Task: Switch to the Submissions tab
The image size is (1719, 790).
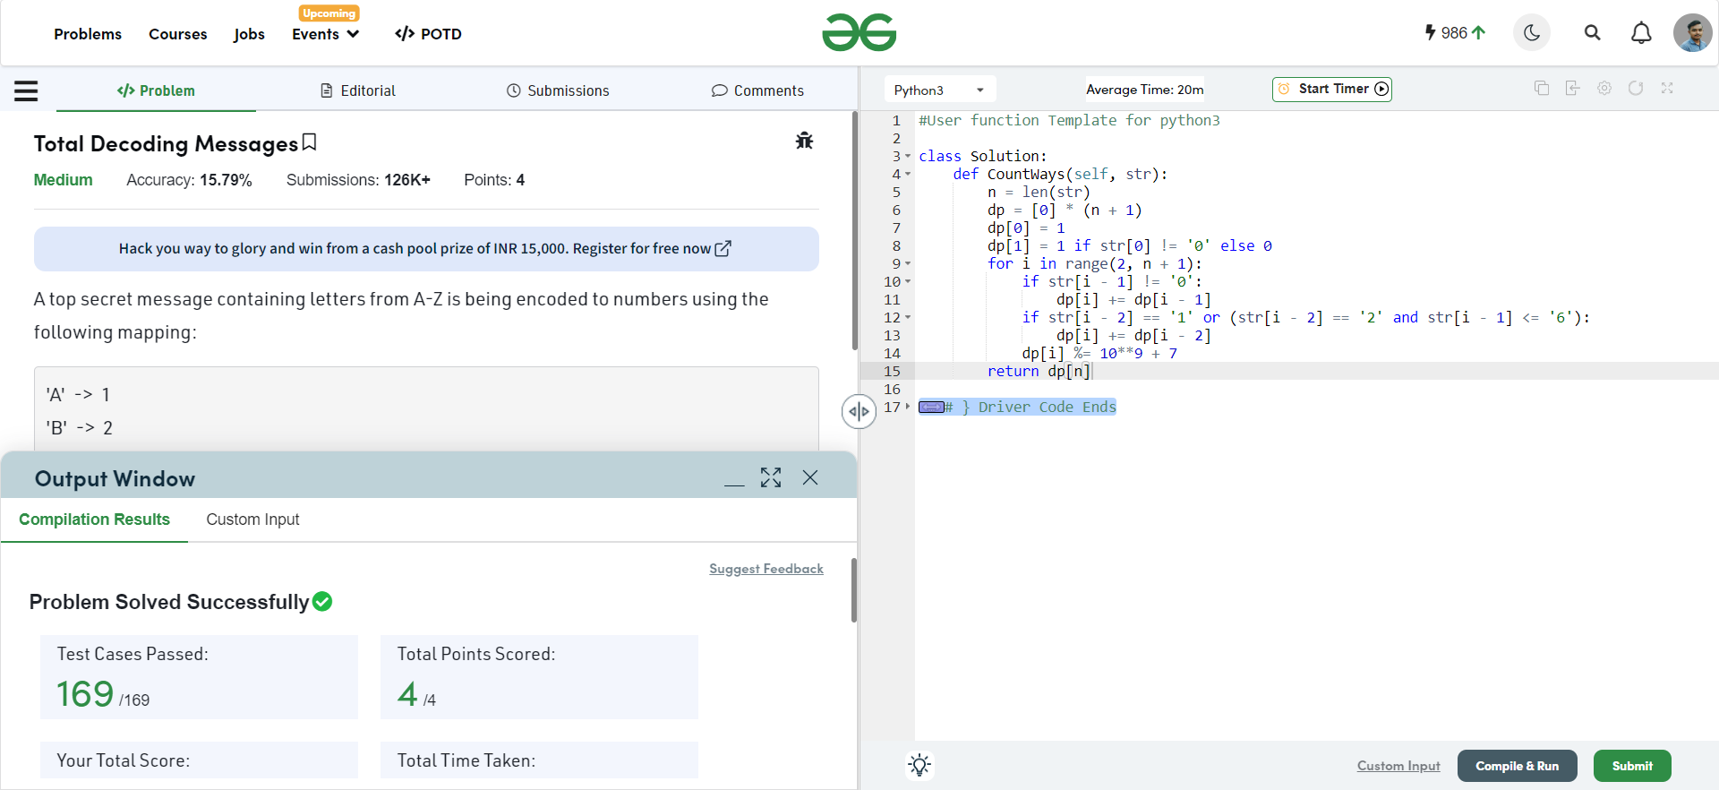Action: pyautogui.click(x=558, y=90)
